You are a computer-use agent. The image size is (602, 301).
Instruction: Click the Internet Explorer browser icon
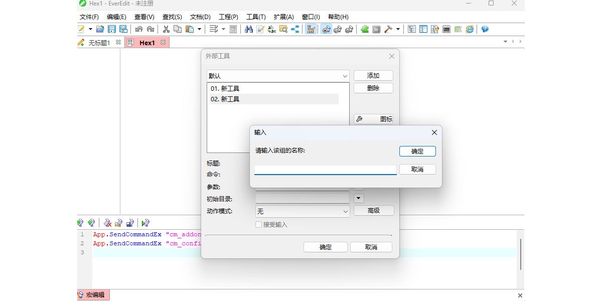point(470,29)
